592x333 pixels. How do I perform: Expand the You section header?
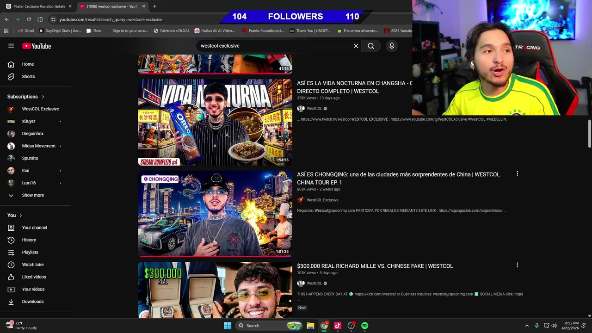tap(15, 216)
